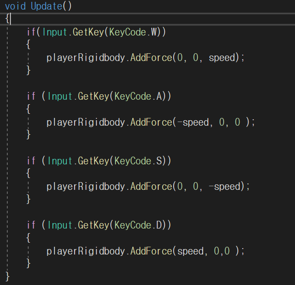
Task: Click playerRigidbody under the KeyCode.D check
Action: click(85, 251)
